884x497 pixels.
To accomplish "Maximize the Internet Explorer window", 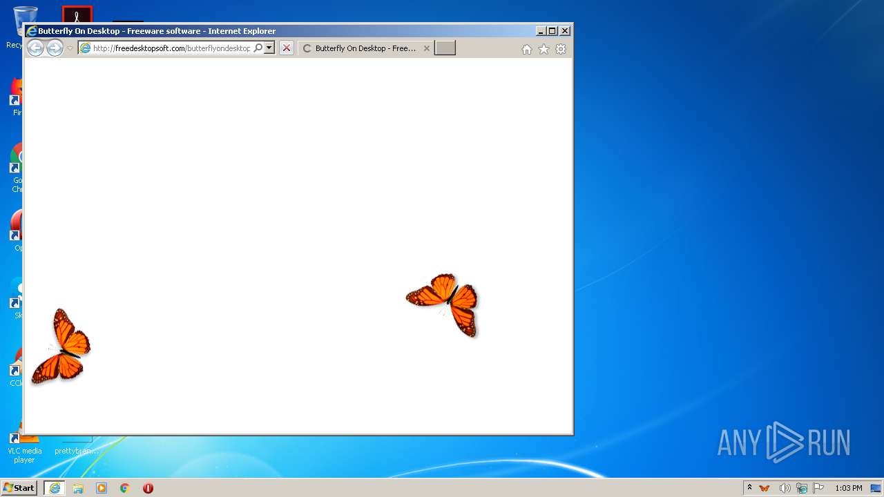I will coord(552,30).
